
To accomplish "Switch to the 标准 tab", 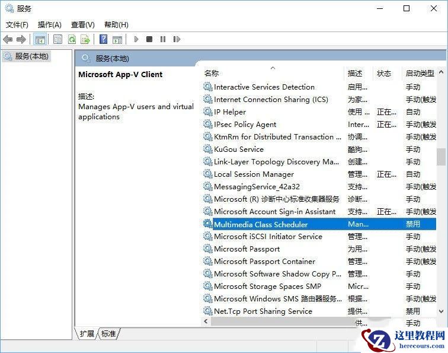I will (109, 333).
